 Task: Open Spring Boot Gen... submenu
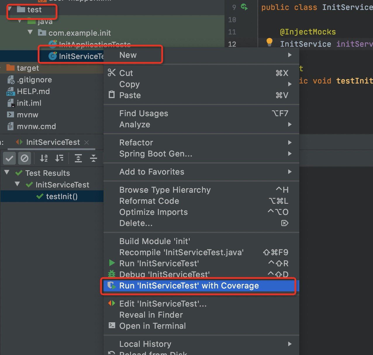tap(201, 154)
